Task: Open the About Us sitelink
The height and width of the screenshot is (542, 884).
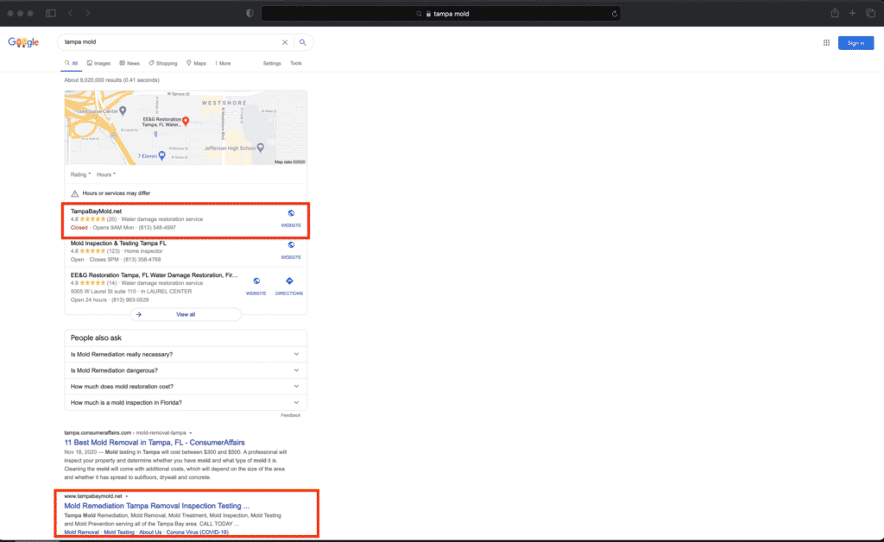Action: point(150,533)
